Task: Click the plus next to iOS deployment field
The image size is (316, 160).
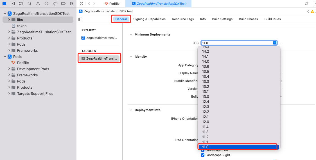Action: tap(281, 43)
